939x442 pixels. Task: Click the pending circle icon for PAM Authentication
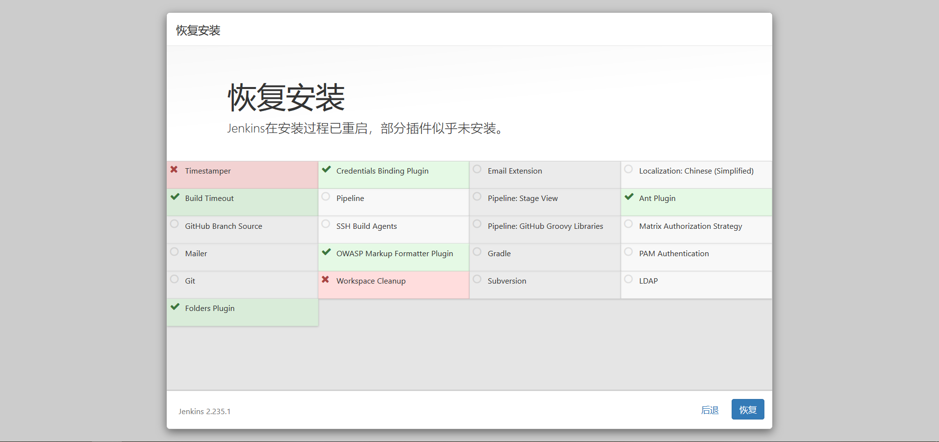click(x=628, y=252)
